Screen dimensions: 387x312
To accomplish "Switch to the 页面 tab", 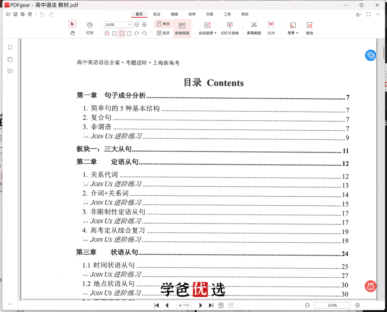I will [209, 14].
